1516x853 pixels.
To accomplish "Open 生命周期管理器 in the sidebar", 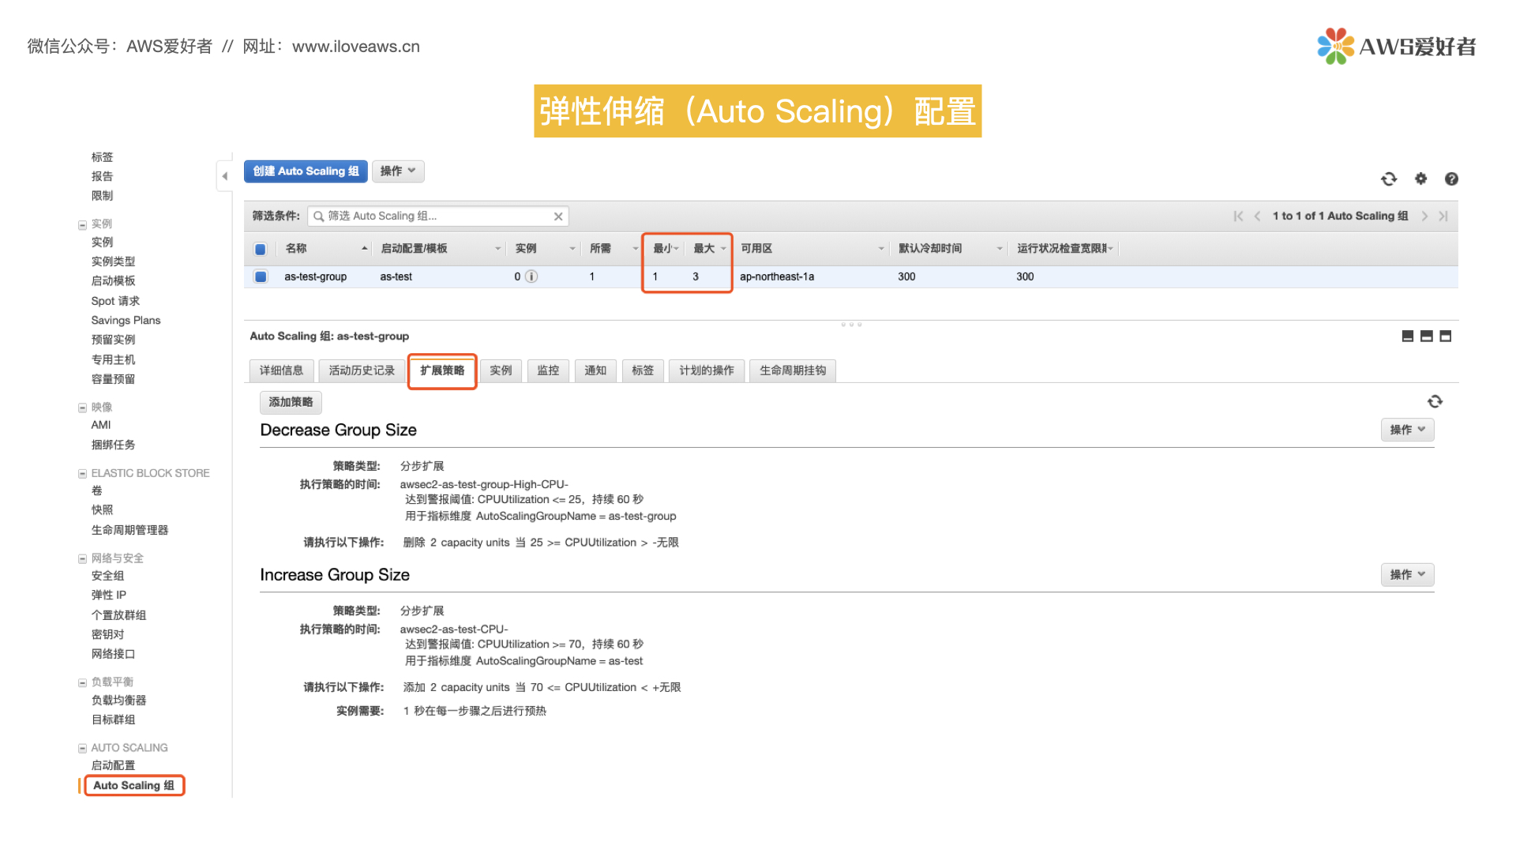I will click(129, 530).
